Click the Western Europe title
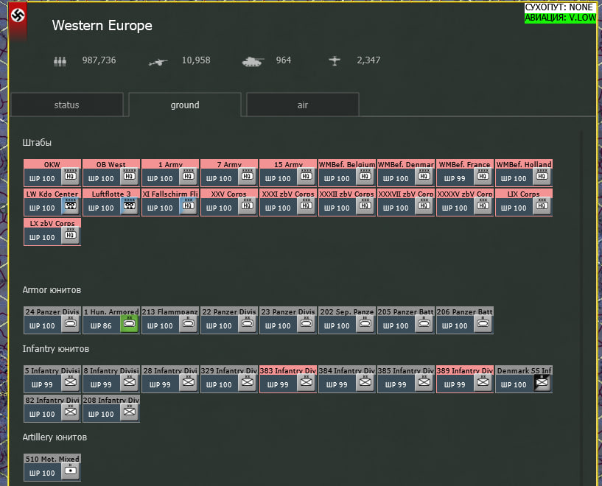The image size is (602, 486). click(102, 26)
